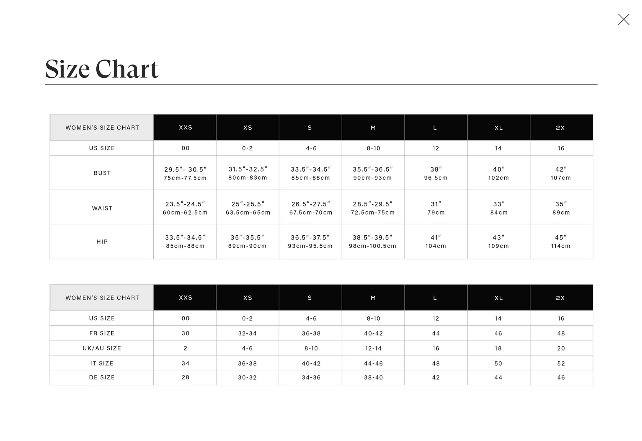Select XXS header in the measurements table

coord(185,128)
